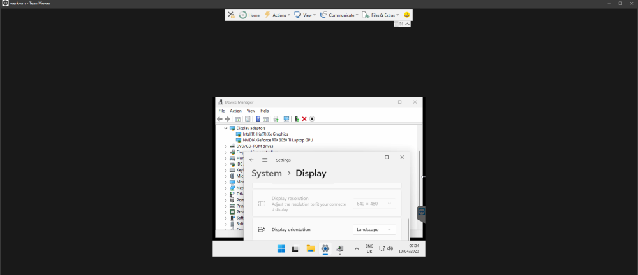
Task: Click the Settings gear icon on the taskbar
Action: click(x=325, y=249)
